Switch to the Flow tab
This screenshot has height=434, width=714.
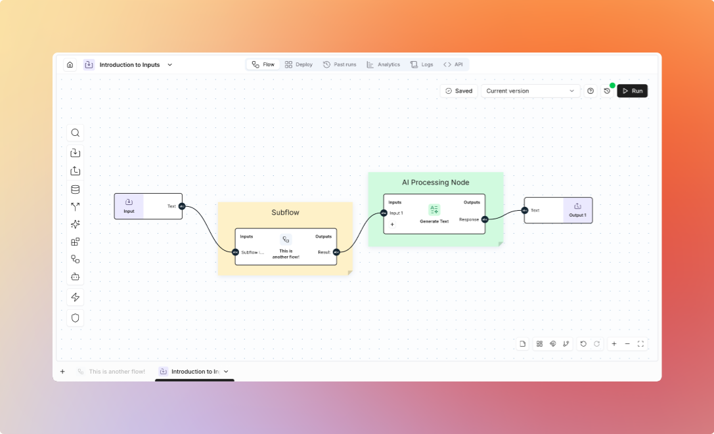(x=263, y=64)
